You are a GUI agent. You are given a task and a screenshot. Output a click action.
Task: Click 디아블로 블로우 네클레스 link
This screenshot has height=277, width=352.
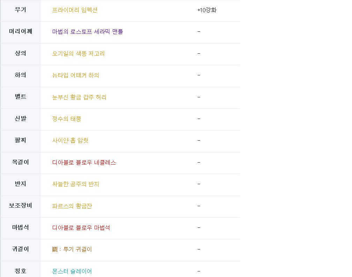[x=84, y=163]
